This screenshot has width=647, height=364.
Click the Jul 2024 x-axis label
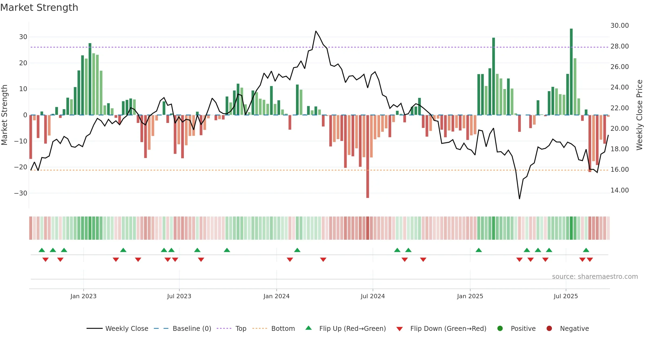coord(373,296)
